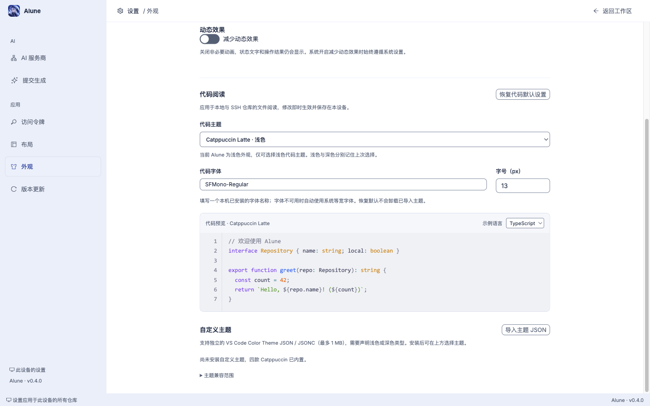This screenshot has width=650, height=406.
Task: Click the '自定义主题' heading
Action: (x=215, y=330)
